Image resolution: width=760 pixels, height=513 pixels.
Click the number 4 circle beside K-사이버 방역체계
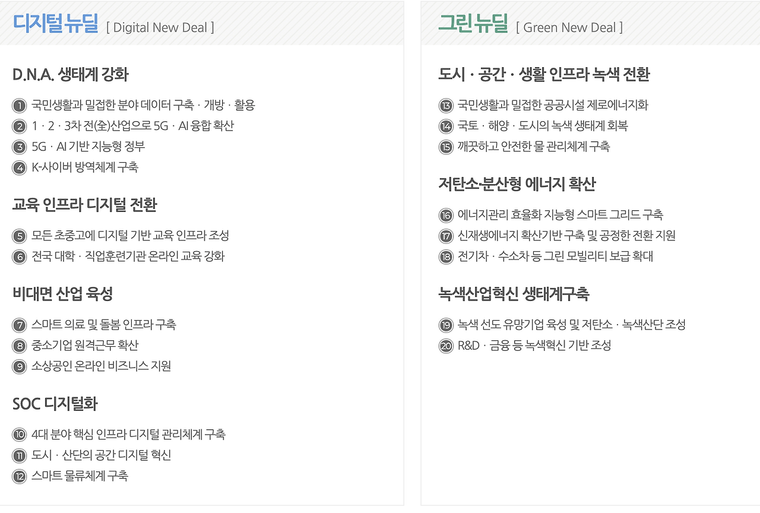20,168
